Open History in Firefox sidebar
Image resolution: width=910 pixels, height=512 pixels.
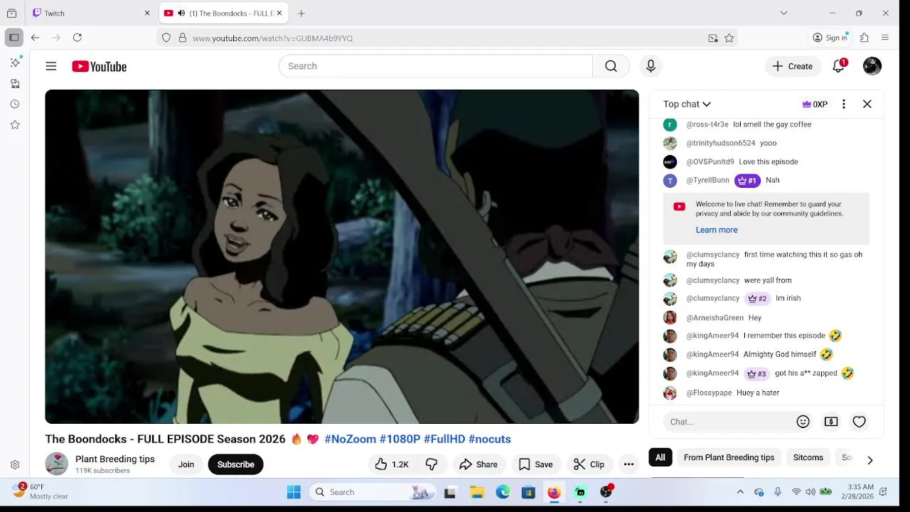[15, 104]
